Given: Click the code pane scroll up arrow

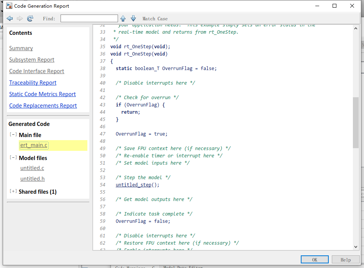Looking at the screenshot, I should coord(356,28).
